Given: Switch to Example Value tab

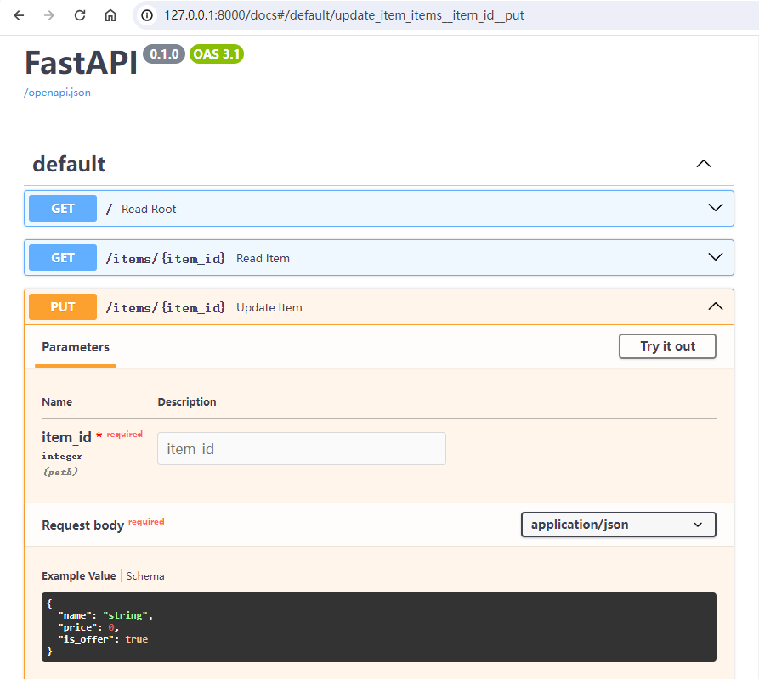Looking at the screenshot, I should coord(79,575).
